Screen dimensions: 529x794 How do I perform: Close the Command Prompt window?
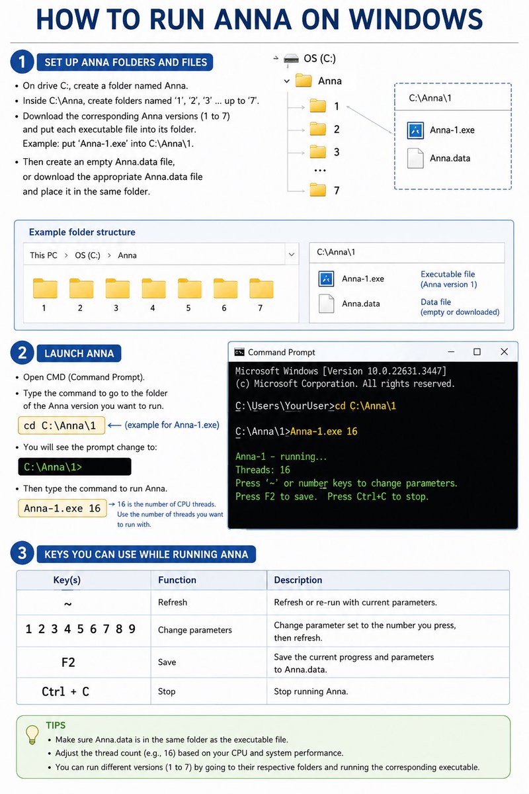(505, 352)
